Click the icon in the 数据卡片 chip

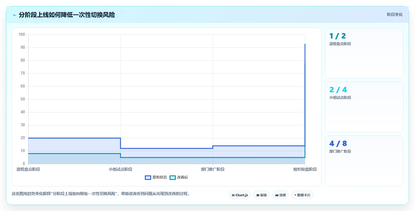[x=295, y=195]
